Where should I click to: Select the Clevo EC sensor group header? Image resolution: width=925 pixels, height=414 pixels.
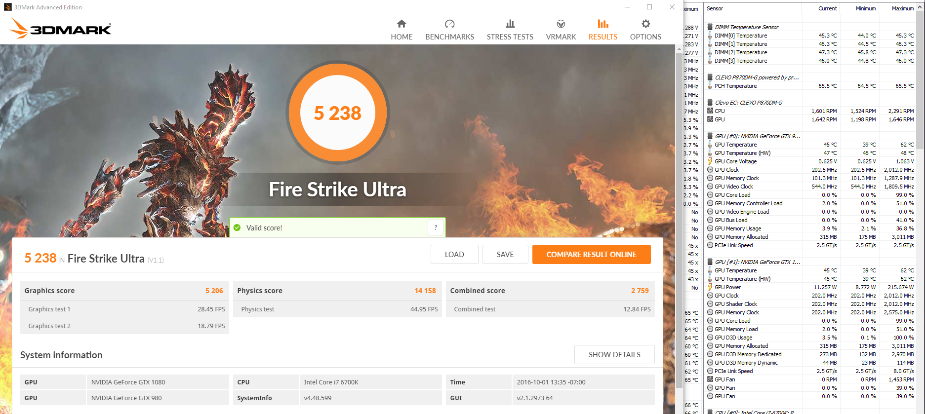click(748, 103)
